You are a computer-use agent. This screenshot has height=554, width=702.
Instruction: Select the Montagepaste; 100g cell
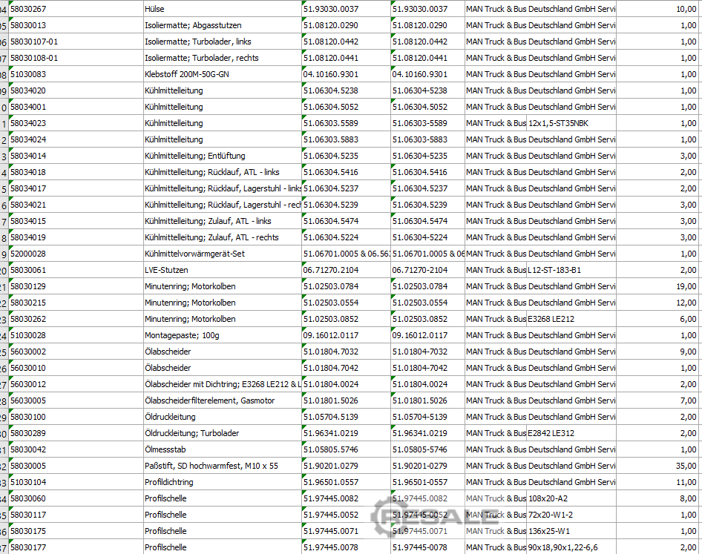tap(222, 335)
